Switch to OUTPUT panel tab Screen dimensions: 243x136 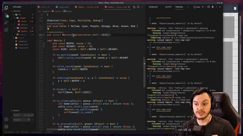pos(168,7)
